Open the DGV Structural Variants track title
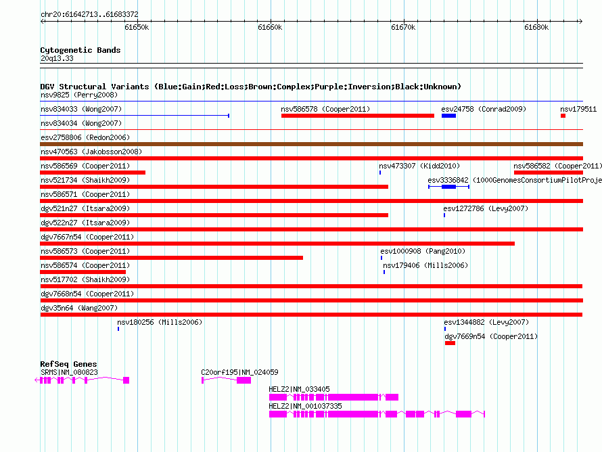Image resolution: width=602 pixels, height=452 pixels. 250,87
